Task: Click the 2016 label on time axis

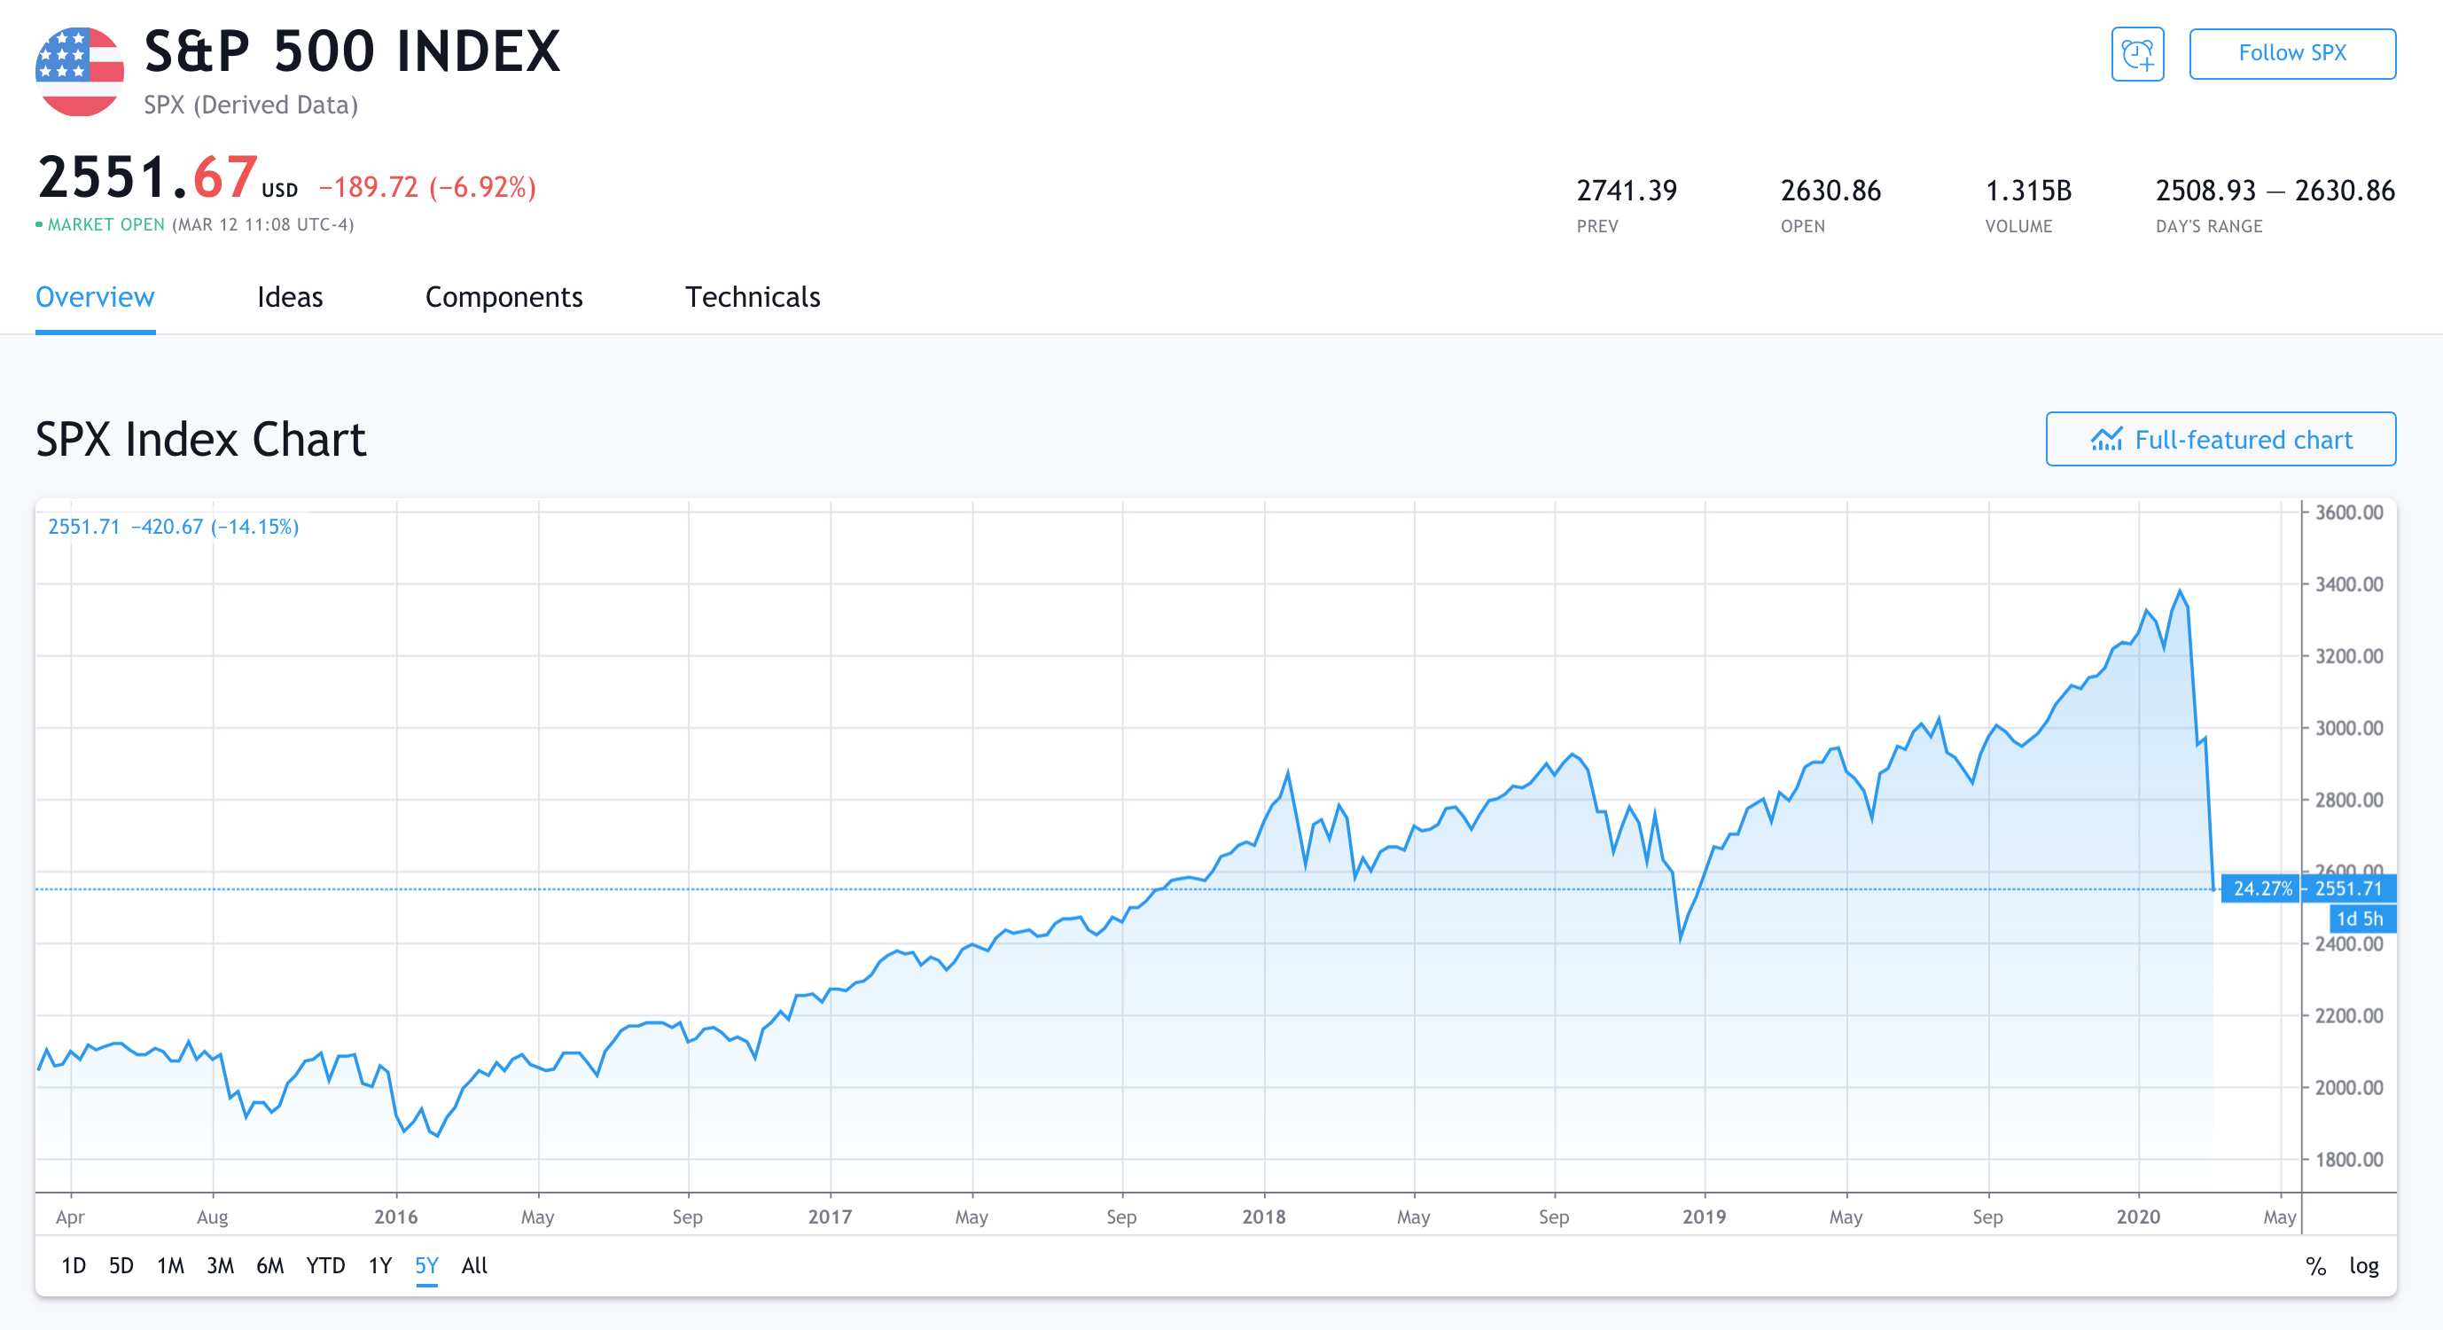Action: (x=395, y=1217)
